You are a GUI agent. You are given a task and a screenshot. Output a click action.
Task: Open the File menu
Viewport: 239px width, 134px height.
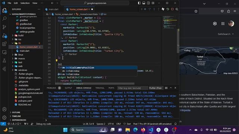(x=9, y=3)
